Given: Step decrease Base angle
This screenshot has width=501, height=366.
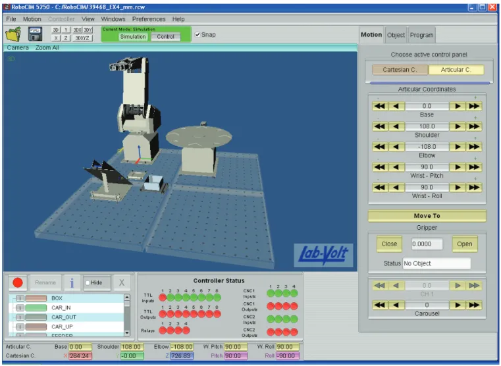Looking at the screenshot, I should pyautogui.click(x=396, y=107).
